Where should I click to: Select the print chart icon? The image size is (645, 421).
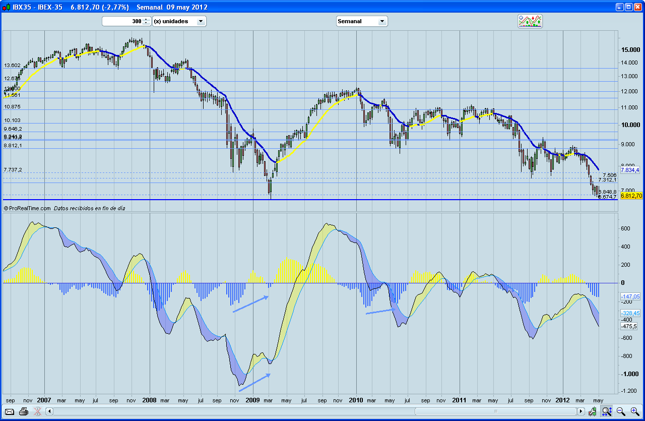point(23,412)
